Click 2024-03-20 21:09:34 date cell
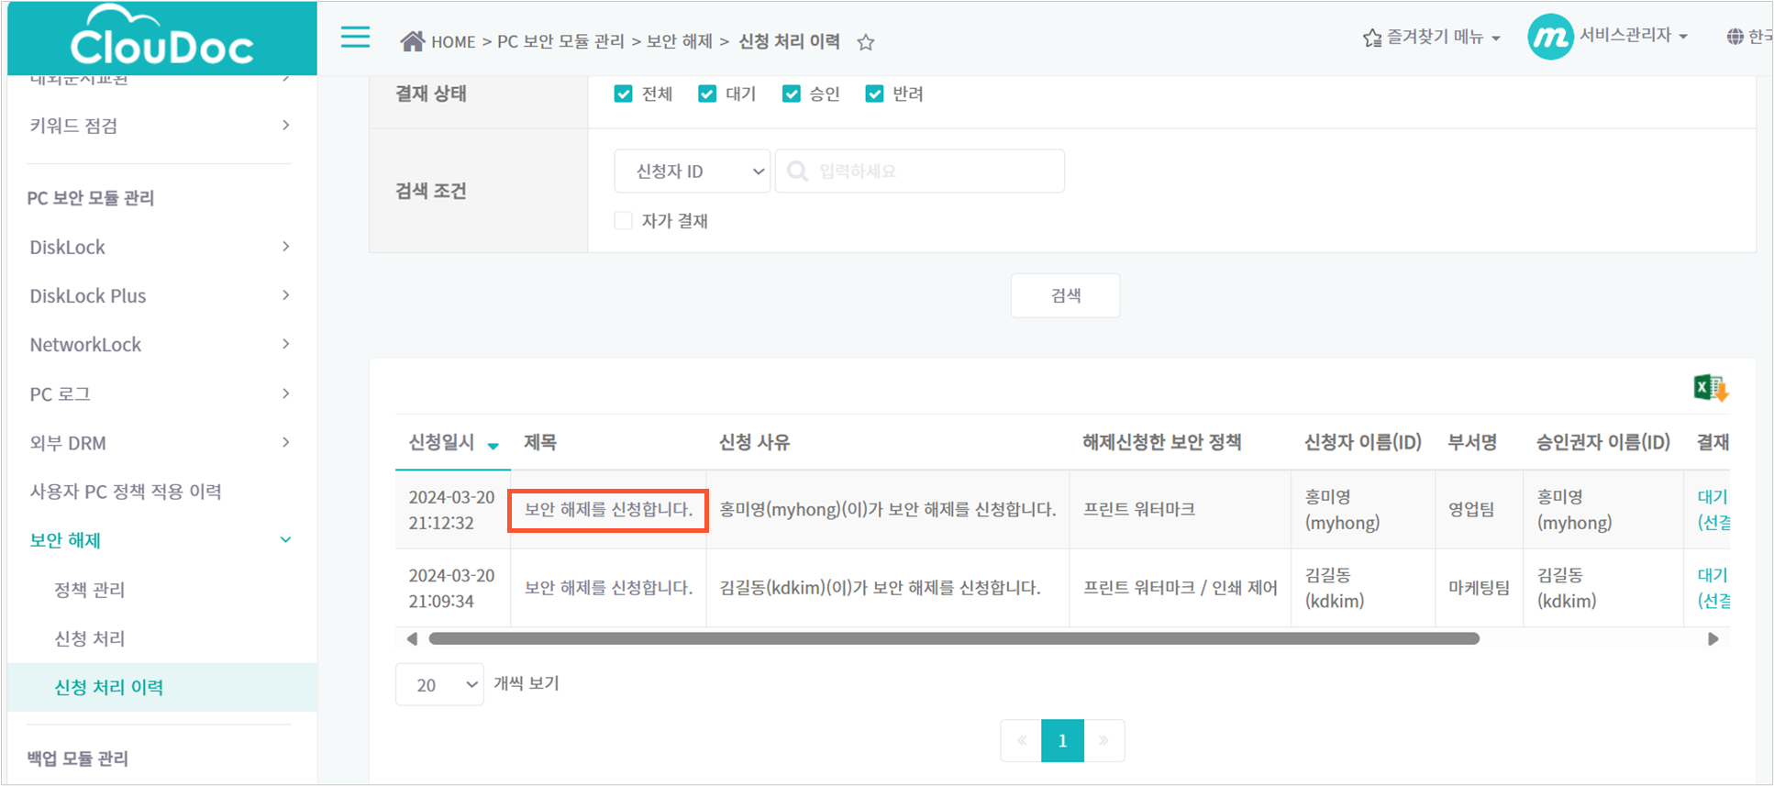Image resolution: width=1774 pixels, height=786 pixels. click(451, 588)
